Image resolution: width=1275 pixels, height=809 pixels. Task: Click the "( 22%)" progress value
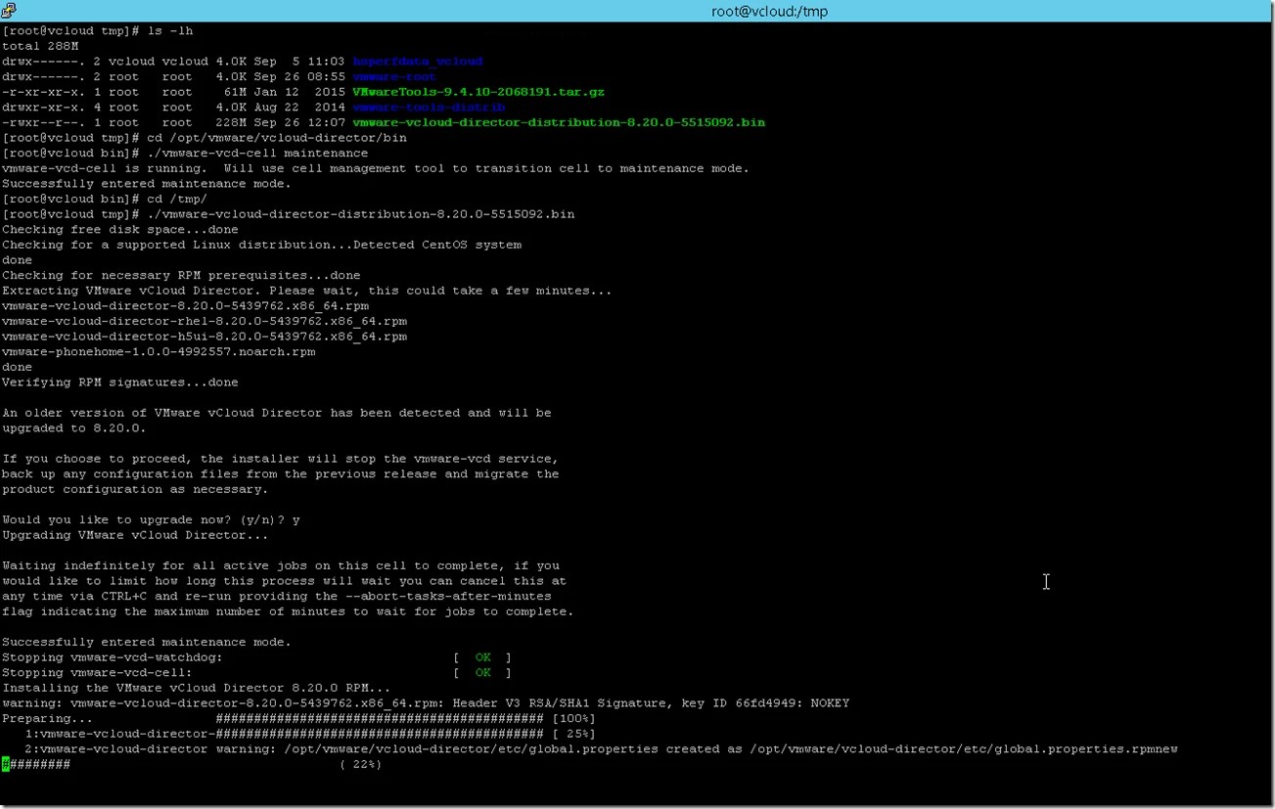[361, 764]
